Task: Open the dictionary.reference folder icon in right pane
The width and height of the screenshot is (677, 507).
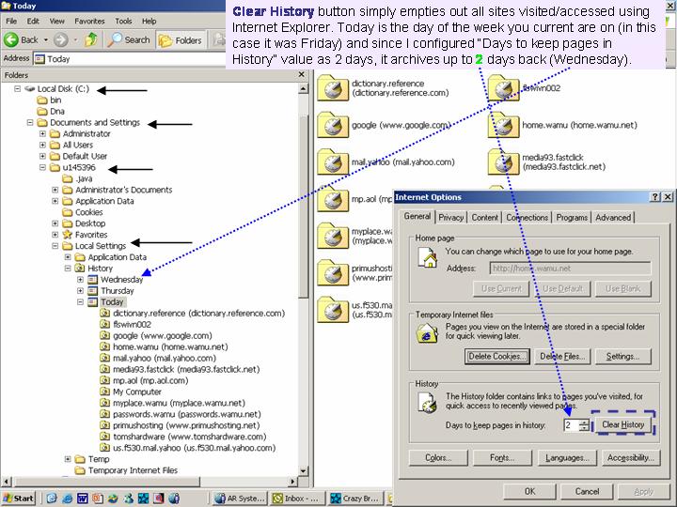Action: pyautogui.click(x=333, y=87)
